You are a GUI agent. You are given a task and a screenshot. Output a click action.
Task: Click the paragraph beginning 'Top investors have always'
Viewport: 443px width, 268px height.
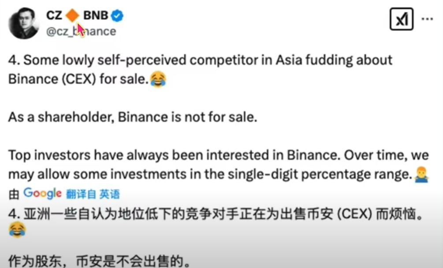219,165
